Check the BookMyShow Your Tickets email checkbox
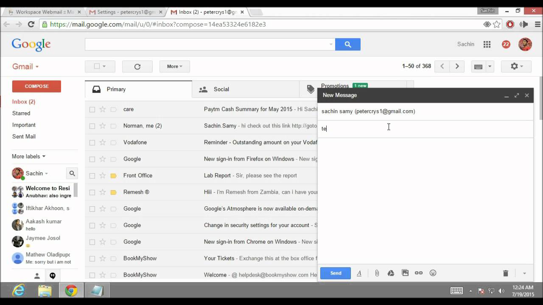Viewport: 543px width, 305px height. 92,258
